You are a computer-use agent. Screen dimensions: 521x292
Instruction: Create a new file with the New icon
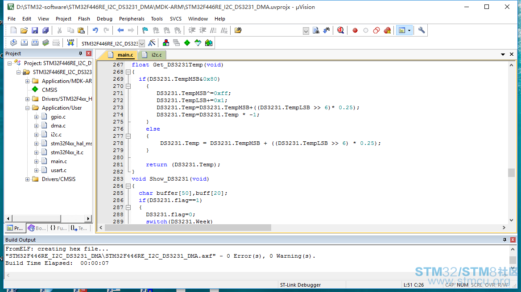tap(14, 30)
